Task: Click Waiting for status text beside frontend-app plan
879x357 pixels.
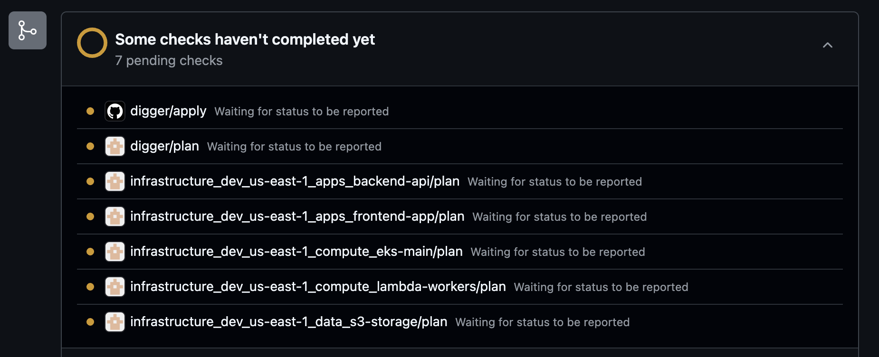Action: point(559,216)
